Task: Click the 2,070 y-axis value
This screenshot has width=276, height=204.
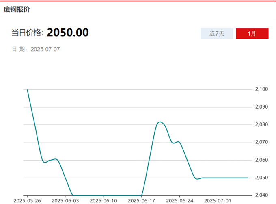Action: pos(261,142)
